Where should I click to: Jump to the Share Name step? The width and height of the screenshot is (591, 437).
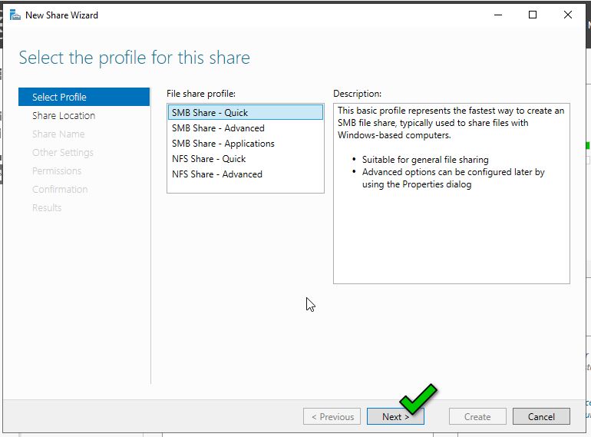(58, 134)
